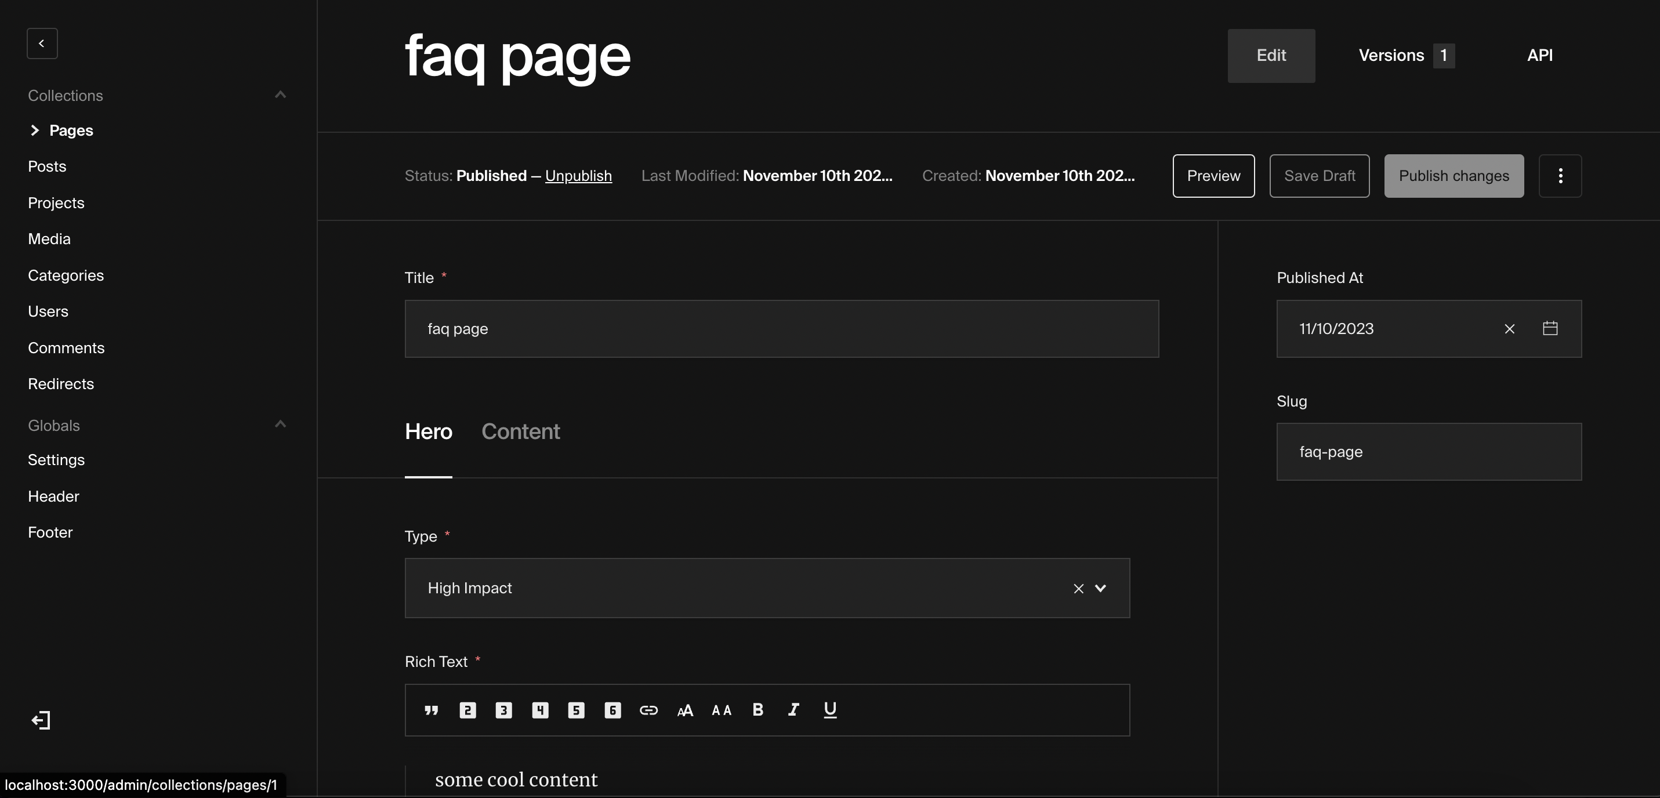Insert a link using the rich text toolbar
Viewport: 1660px width, 798px height.
coord(649,710)
